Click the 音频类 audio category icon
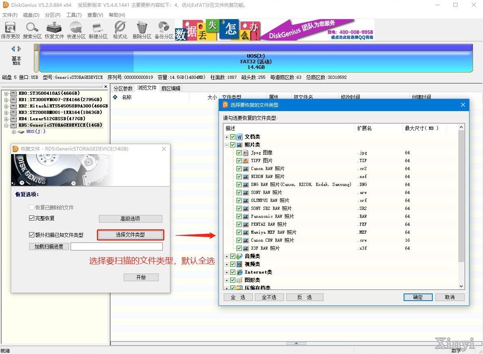 [240, 256]
